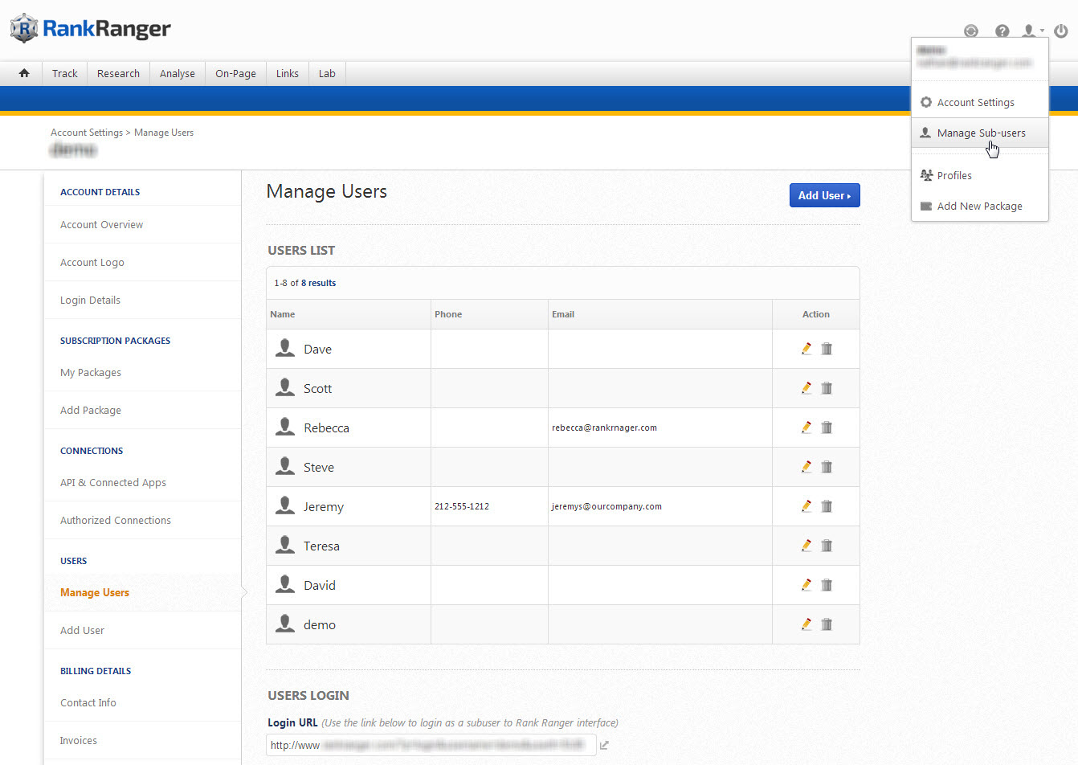The image size is (1078, 765).
Task: Open API & Connected Apps sidebar link
Action: point(113,483)
